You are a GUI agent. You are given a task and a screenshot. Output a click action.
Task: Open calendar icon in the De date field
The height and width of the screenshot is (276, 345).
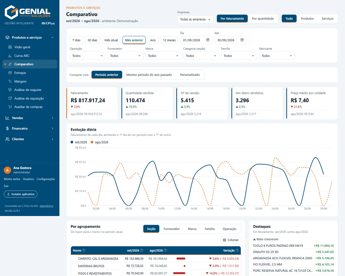tap(208, 40)
